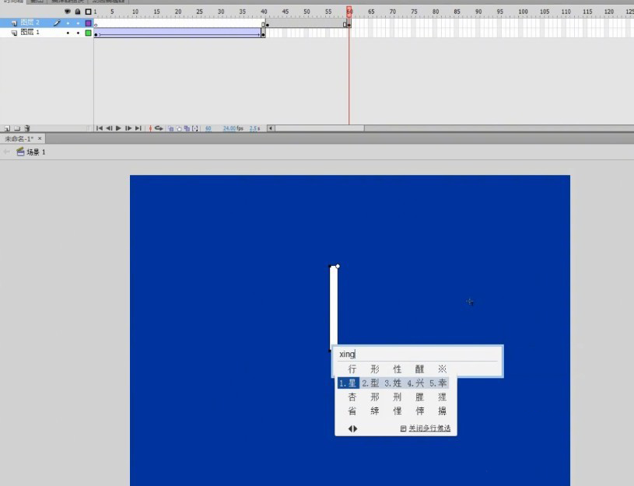Pick the candidate character 刑
Image resolution: width=634 pixels, height=486 pixels.
398,397
